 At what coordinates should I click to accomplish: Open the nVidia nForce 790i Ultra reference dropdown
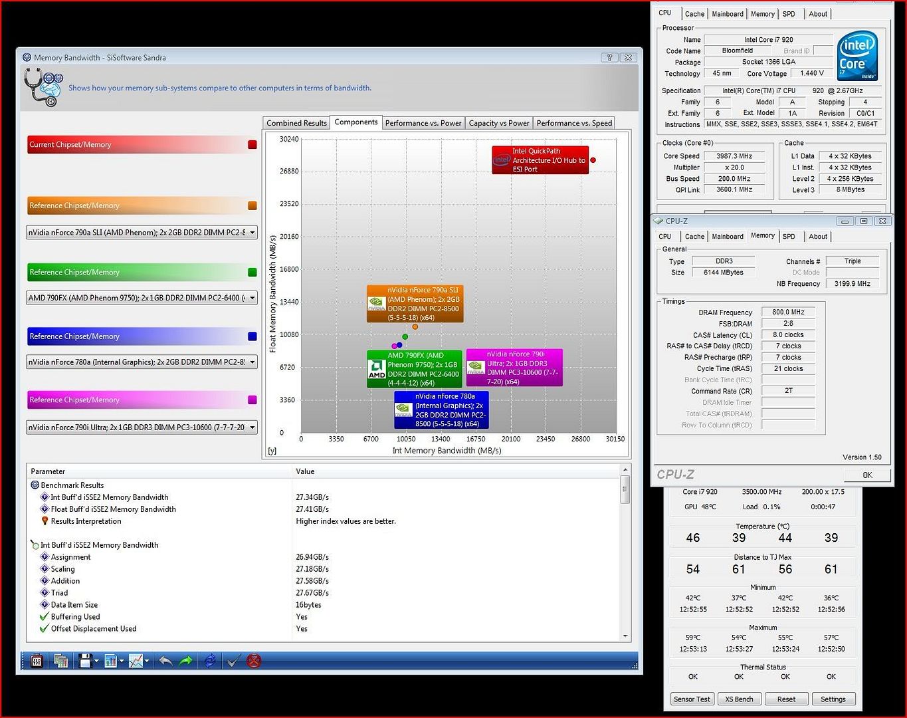pyautogui.click(x=142, y=427)
